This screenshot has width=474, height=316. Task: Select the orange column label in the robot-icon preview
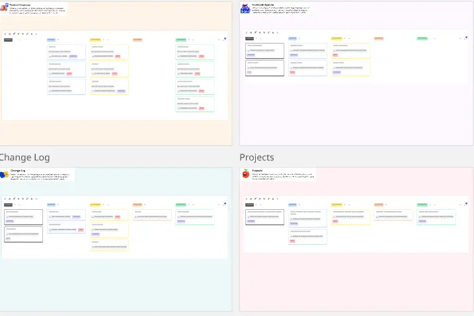click(x=379, y=39)
